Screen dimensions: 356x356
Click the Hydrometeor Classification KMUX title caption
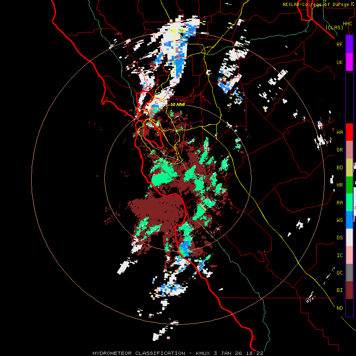[178, 353]
